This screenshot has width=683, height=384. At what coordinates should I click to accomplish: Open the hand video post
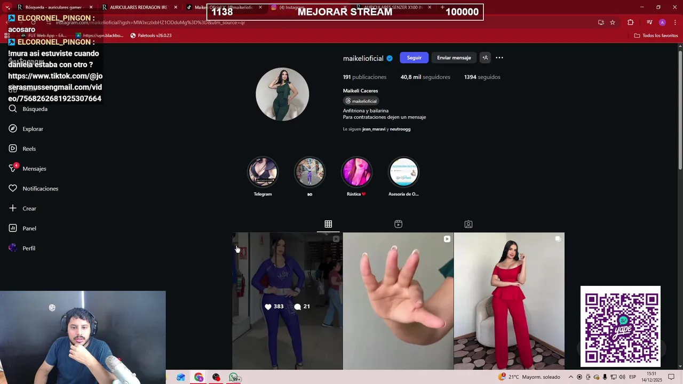398,301
